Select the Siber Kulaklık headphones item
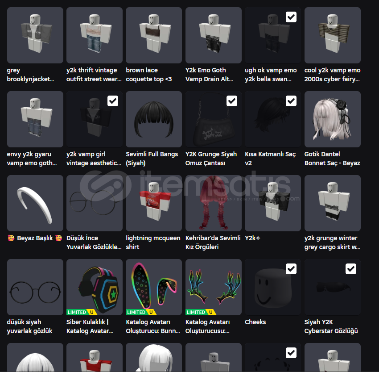The height and width of the screenshot is (372, 379). click(95, 287)
